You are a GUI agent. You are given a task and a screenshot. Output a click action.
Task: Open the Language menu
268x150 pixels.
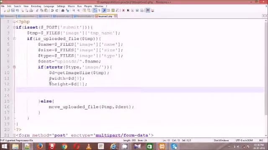pos(49,6)
